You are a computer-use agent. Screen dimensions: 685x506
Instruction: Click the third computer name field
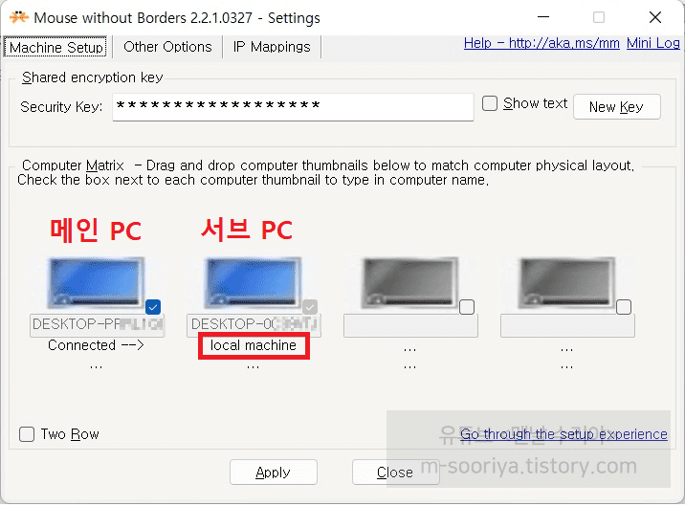tap(409, 325)
